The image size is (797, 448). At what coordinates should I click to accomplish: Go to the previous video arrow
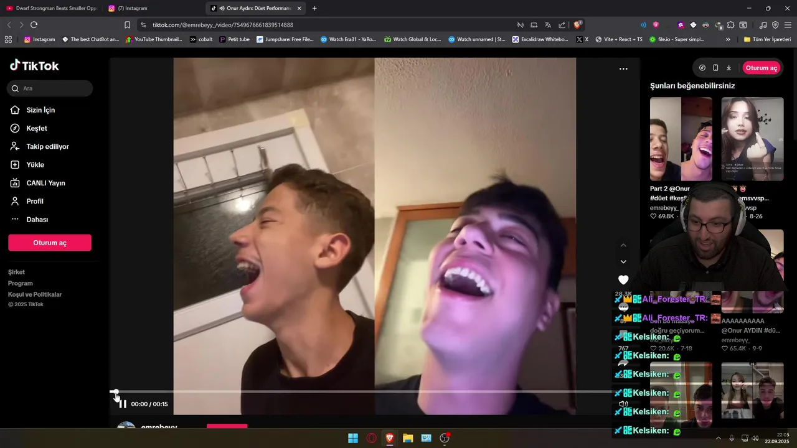click(x=623, y=245)
